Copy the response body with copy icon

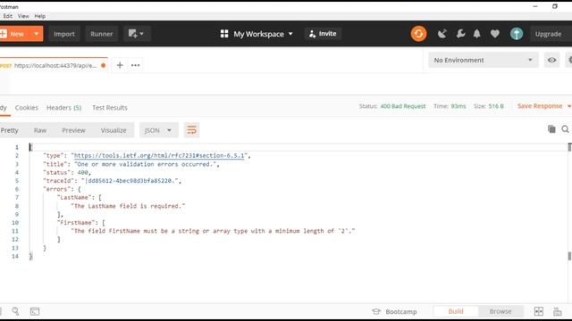(551, 128)
